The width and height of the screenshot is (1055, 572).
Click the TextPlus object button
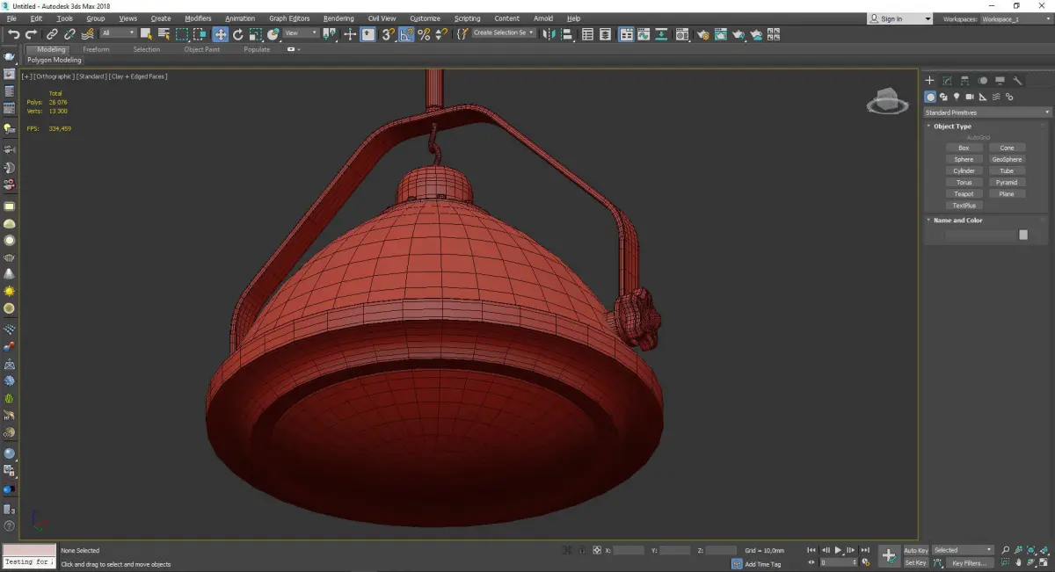click(x=964, y=205)
